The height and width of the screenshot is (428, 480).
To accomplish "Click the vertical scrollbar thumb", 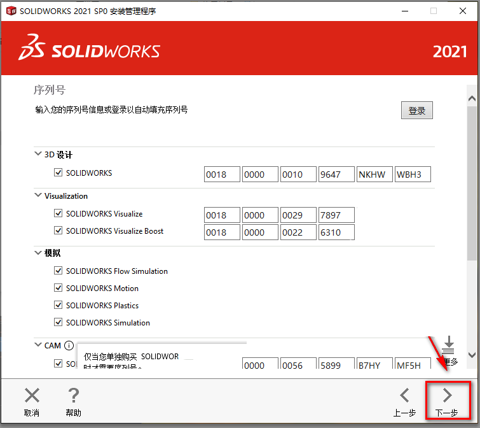I will [x=472, y=183].
